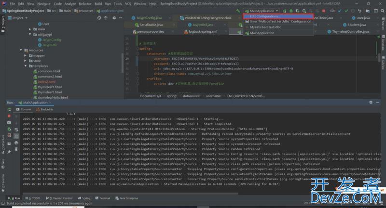Click Git Update Project arrow icon
This screenshot has width=386, height=208.
tap(340, 11)
